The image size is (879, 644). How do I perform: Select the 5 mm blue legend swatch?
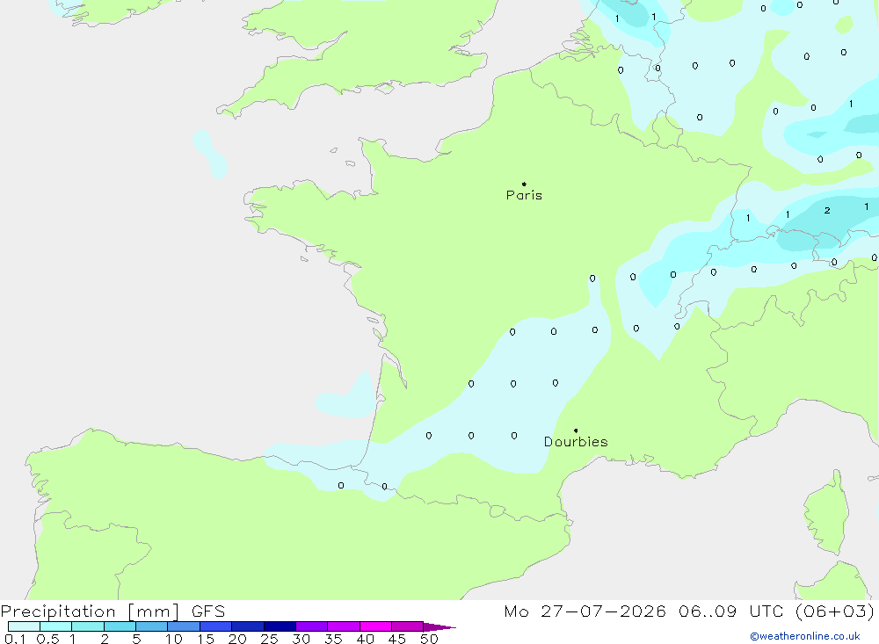(x=151, y=626)
